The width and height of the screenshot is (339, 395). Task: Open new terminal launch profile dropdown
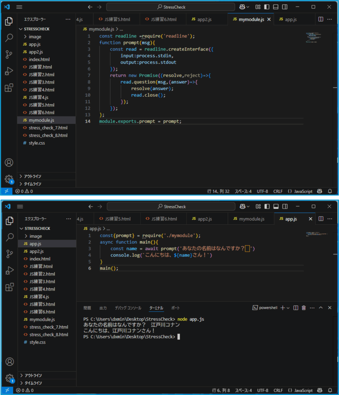tap(288, 308)
